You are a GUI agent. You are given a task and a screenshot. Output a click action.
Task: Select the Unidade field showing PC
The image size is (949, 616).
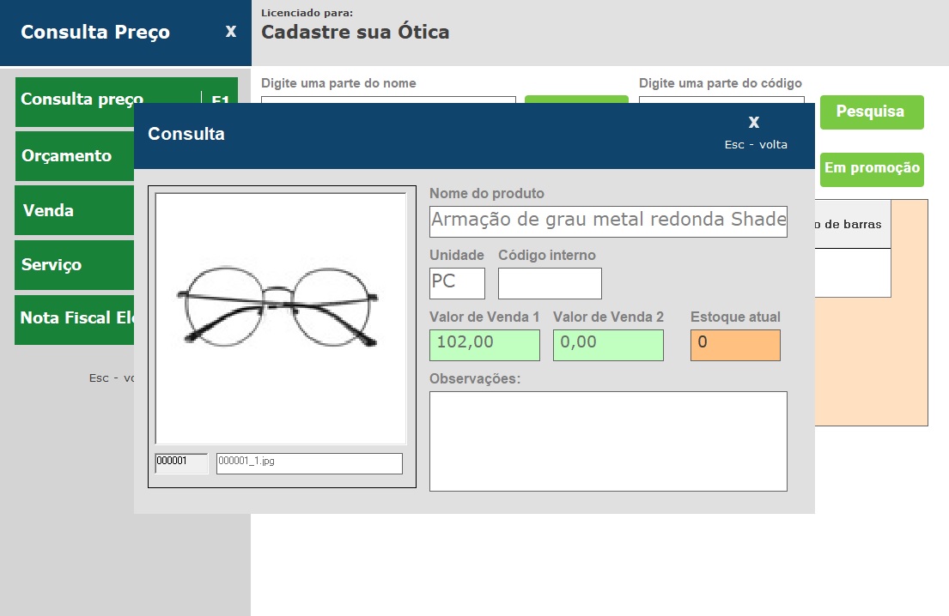tap(457, 283)
